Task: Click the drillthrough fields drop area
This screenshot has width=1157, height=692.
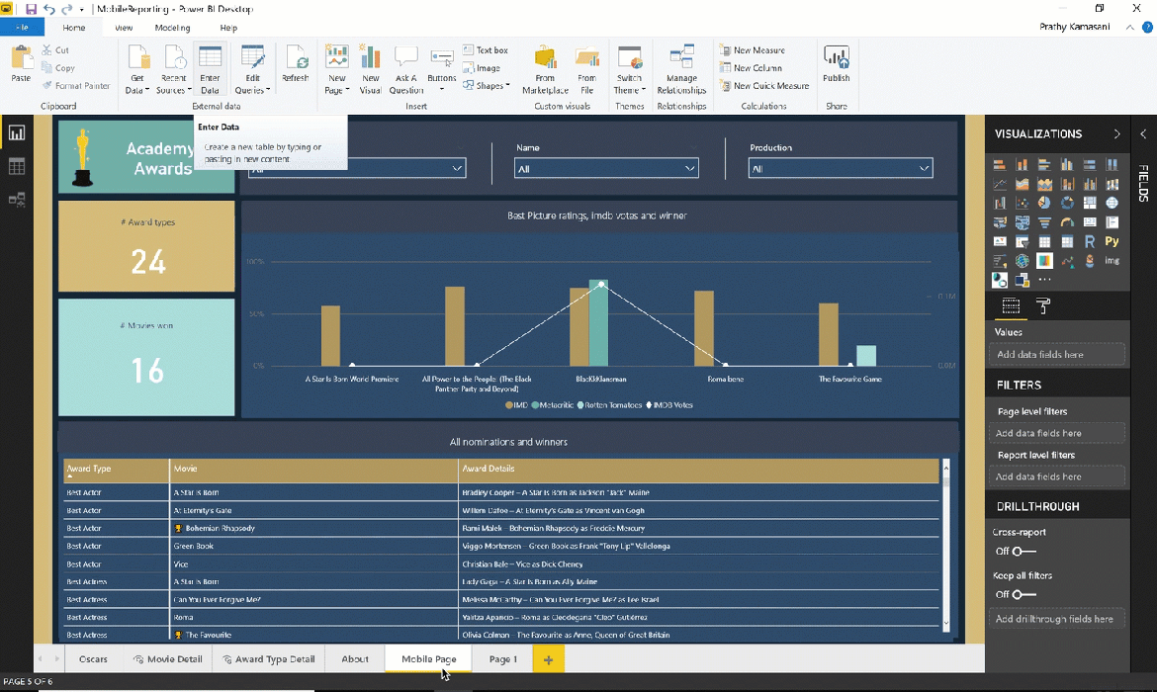Action: (1057, 619)
